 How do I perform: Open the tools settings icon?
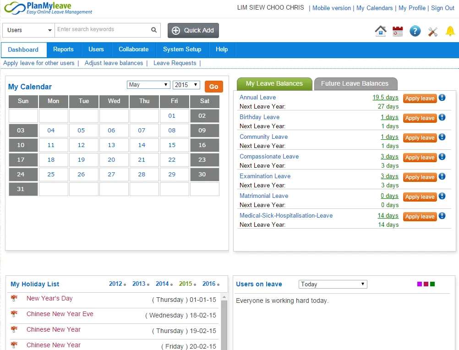432,31
